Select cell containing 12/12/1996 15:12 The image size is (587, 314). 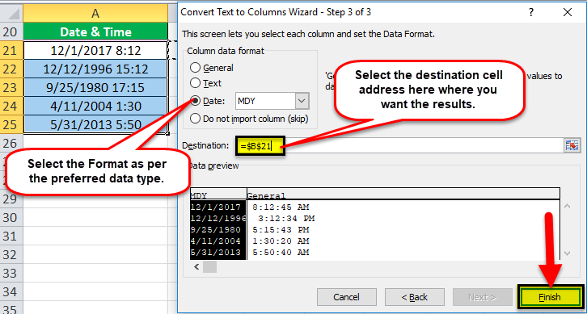pyautogui.click(x=95, y=69)
